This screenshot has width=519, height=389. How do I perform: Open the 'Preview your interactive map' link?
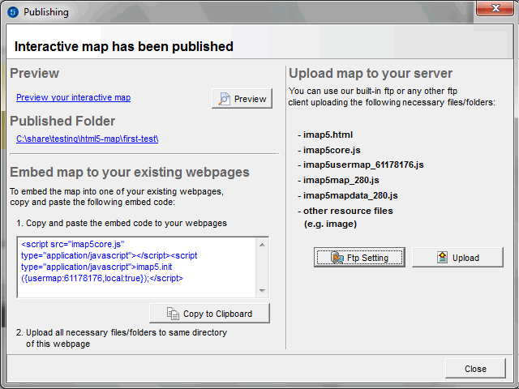[x=73, y=97]
